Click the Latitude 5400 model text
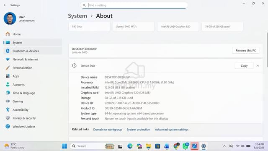Screen dimensions: 268x151 [80, 52]
